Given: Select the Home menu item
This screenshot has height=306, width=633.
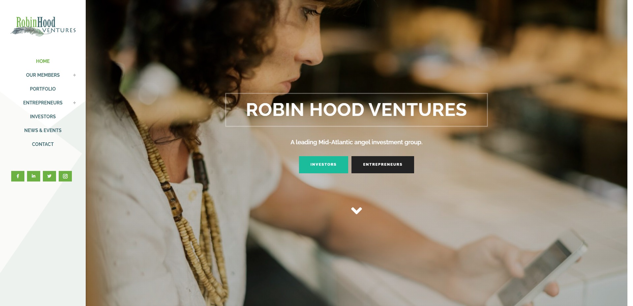Looking at the screenshot, I should [43, 61].
